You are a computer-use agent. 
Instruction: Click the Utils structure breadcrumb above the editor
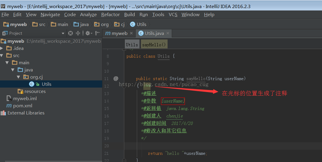[x=132, y=45]
